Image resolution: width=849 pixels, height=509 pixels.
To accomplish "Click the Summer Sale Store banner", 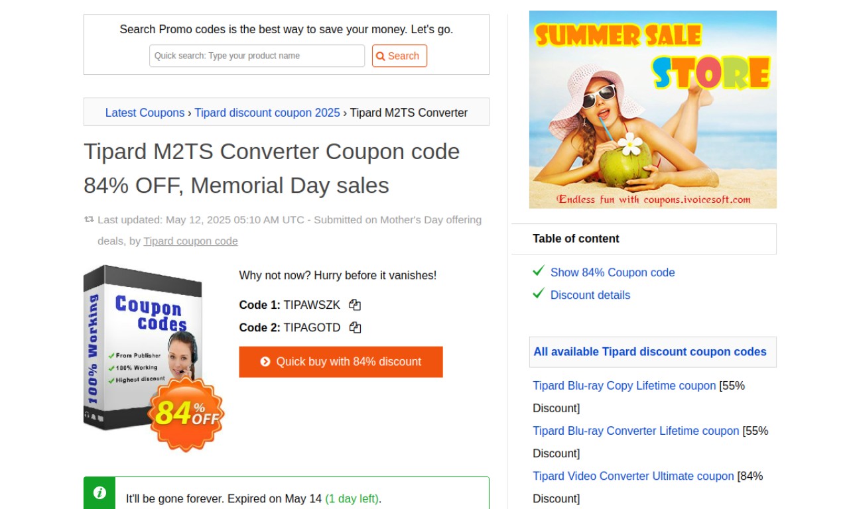I will 653,109.
